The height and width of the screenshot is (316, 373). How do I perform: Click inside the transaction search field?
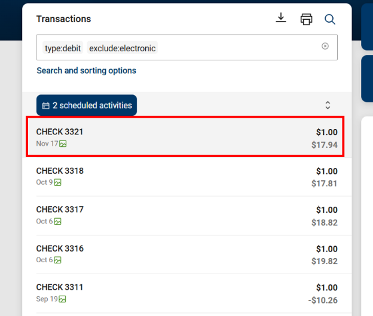click(239, 48)
